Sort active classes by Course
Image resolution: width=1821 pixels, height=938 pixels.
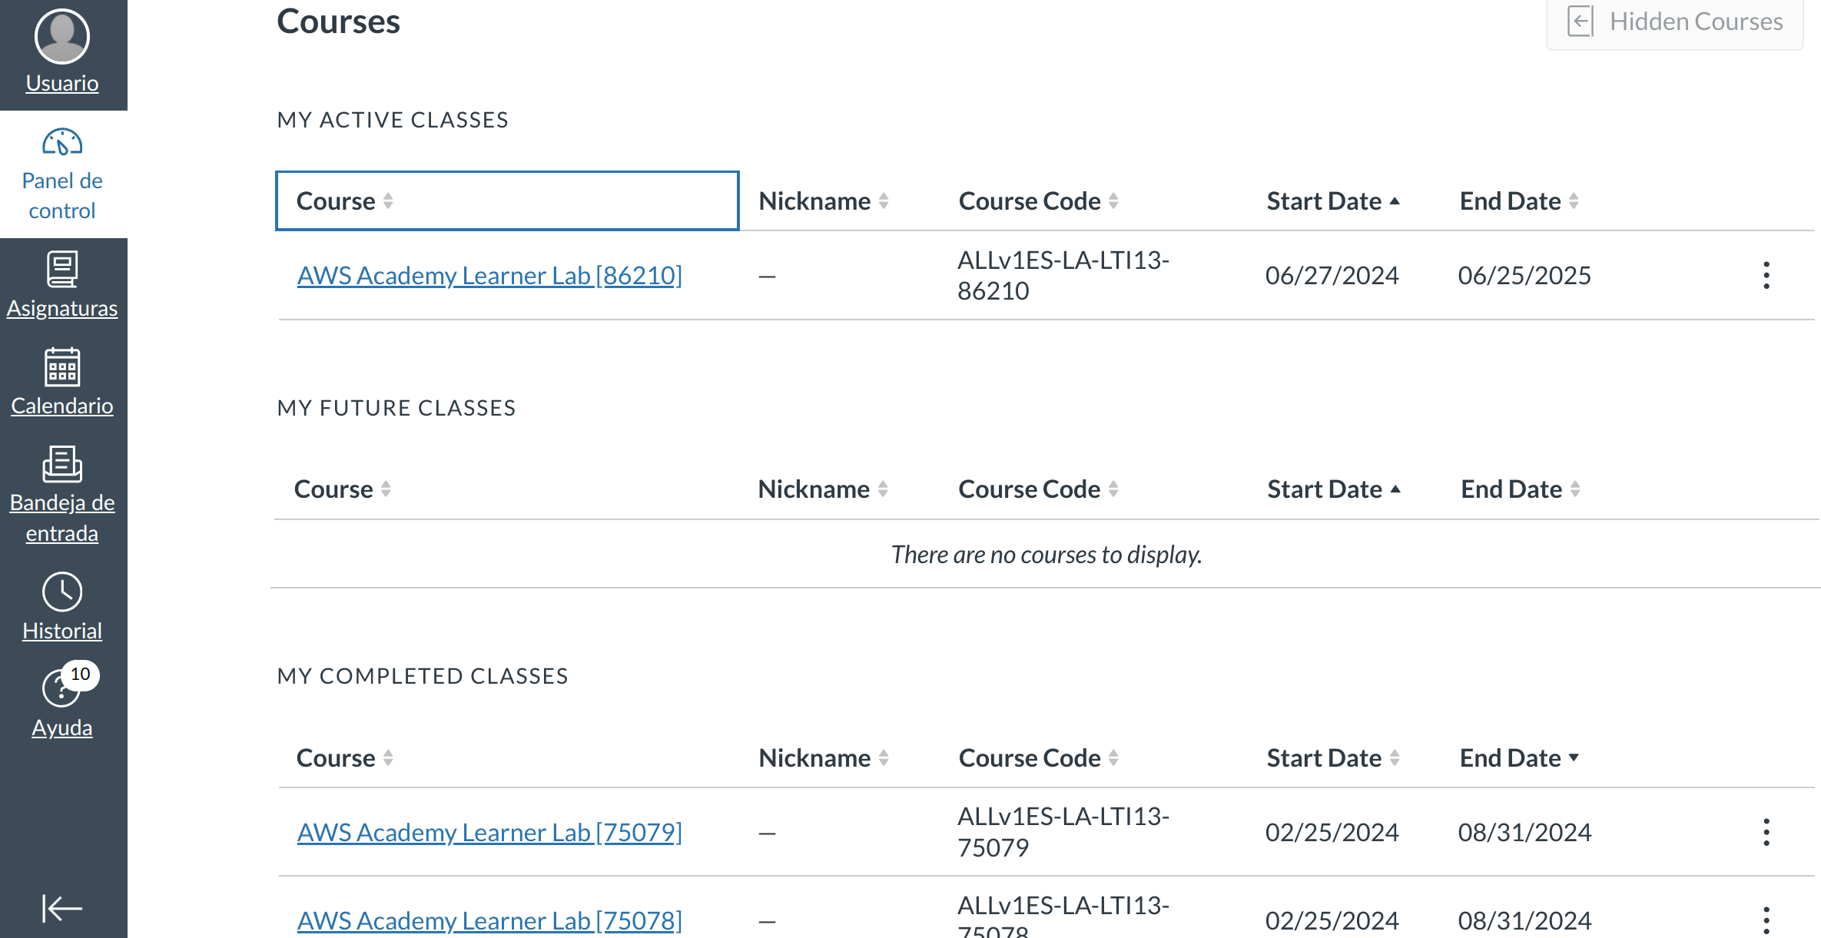click(x=507, y=201)
